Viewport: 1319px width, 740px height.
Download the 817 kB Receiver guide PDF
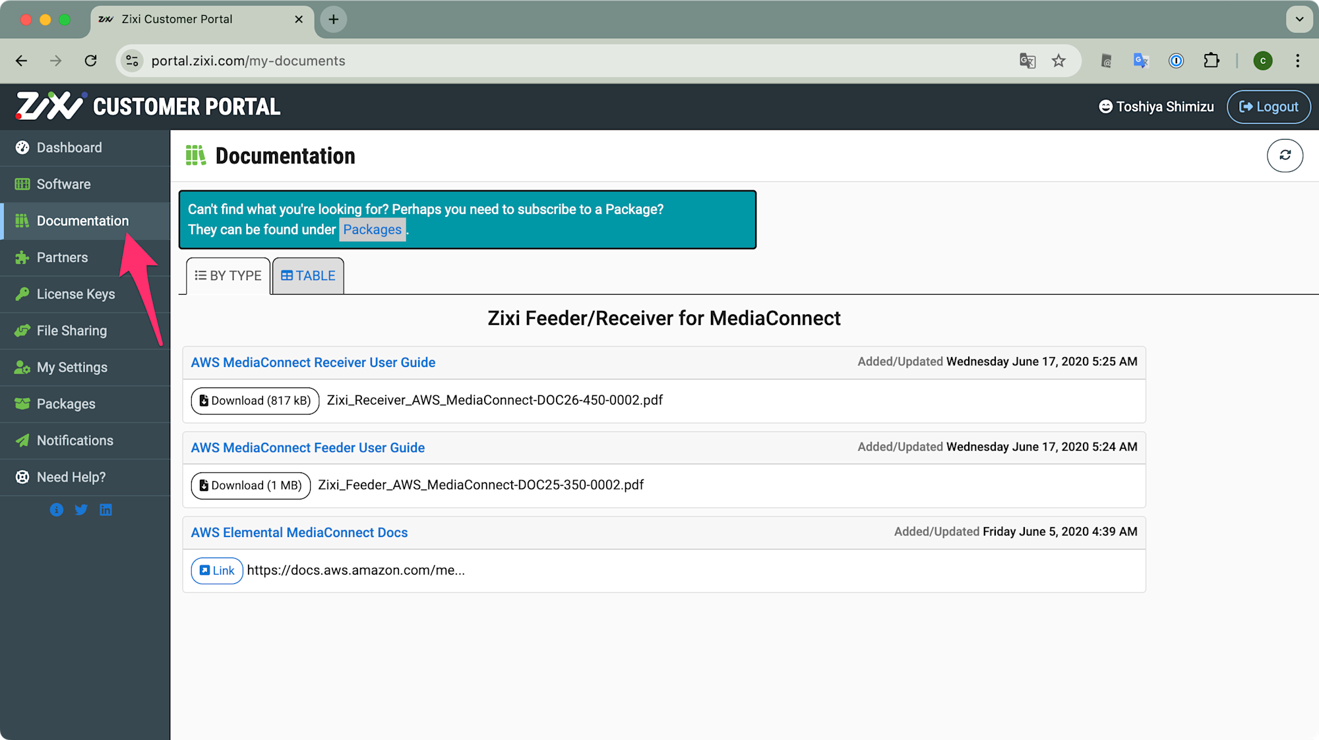tap(255, 401)
